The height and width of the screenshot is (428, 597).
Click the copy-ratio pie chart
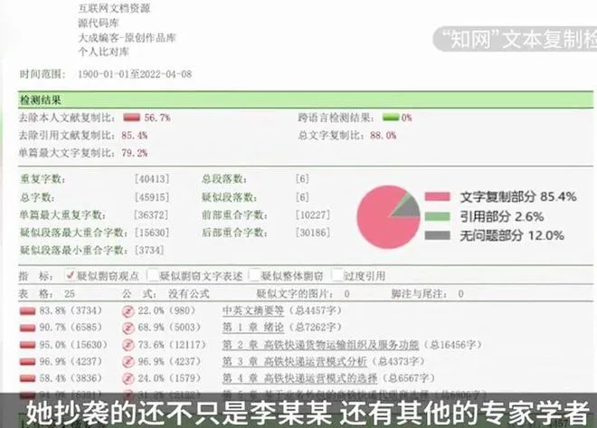(388, 217)
